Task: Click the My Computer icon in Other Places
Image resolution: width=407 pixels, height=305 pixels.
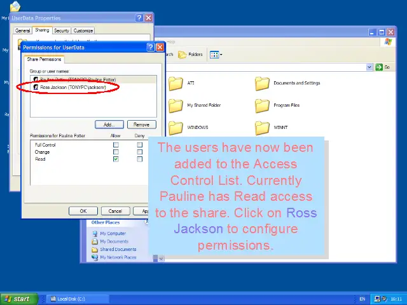Action: pos(95,233)
